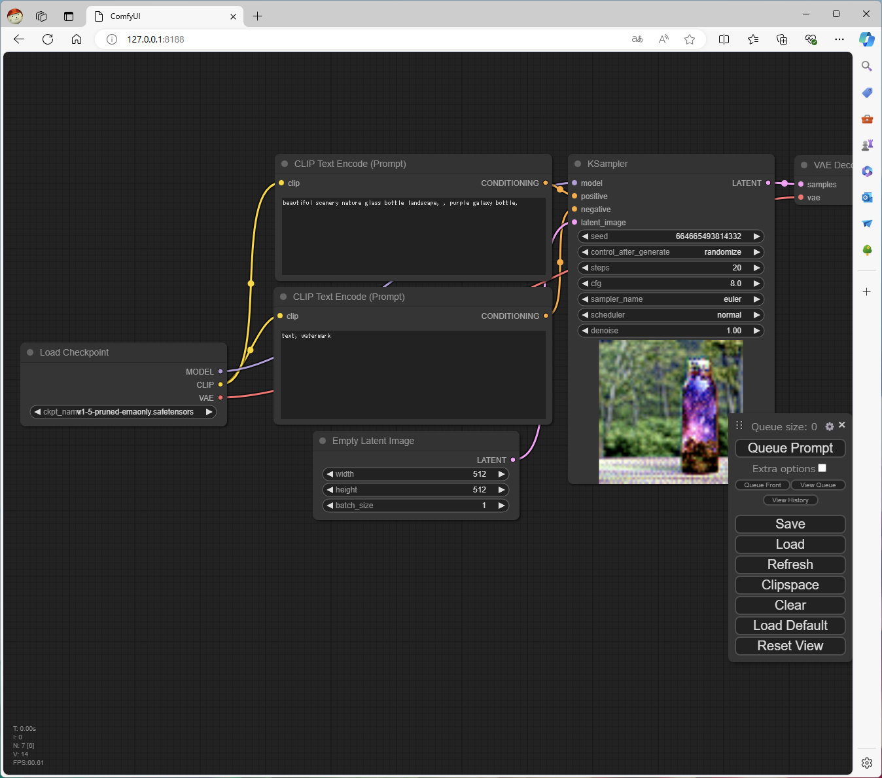Collapse the Load Checkpoint node
This screenshot has width=882, height=778.
coord(30,352)
